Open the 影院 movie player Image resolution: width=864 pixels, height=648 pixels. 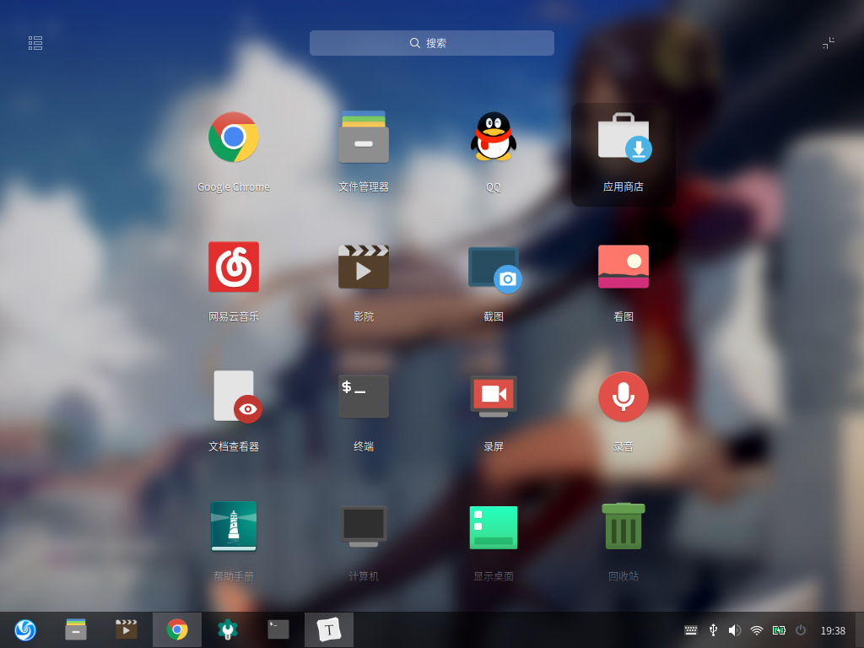click(364, 267)
